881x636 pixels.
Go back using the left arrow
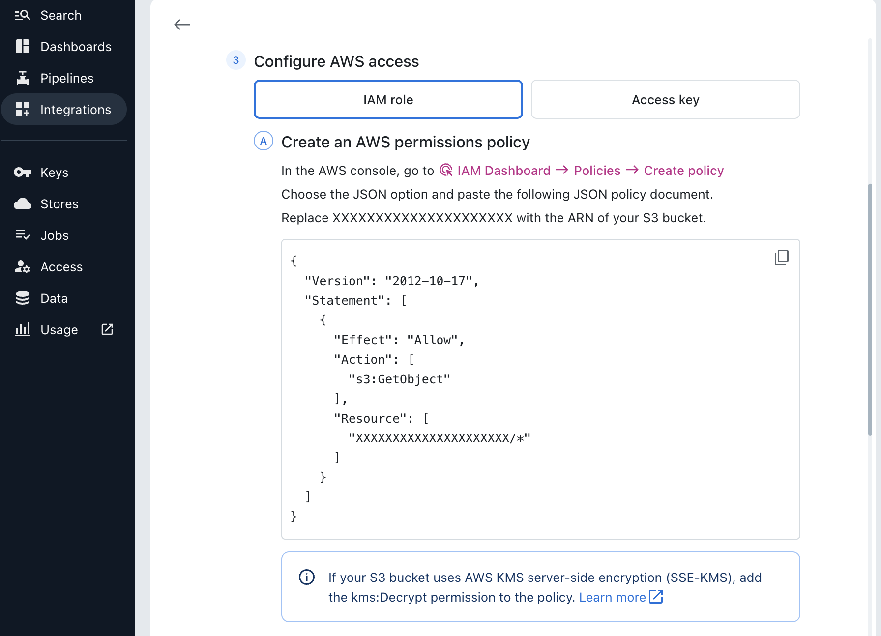point(182,25)
